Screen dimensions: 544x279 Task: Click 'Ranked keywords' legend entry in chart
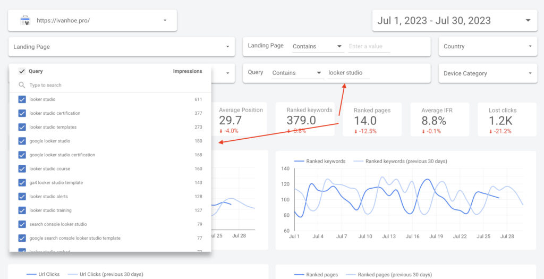point(319,162)
